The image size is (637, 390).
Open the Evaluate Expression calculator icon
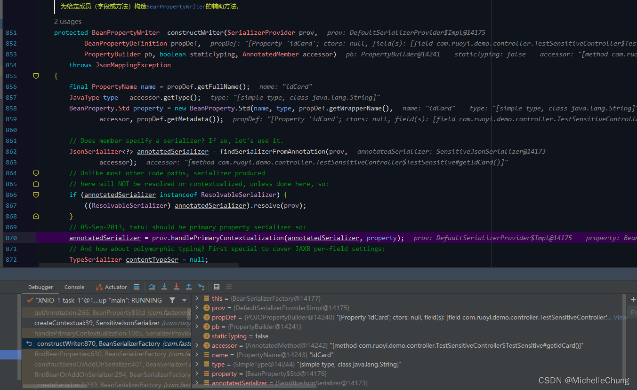pos(217,287)
